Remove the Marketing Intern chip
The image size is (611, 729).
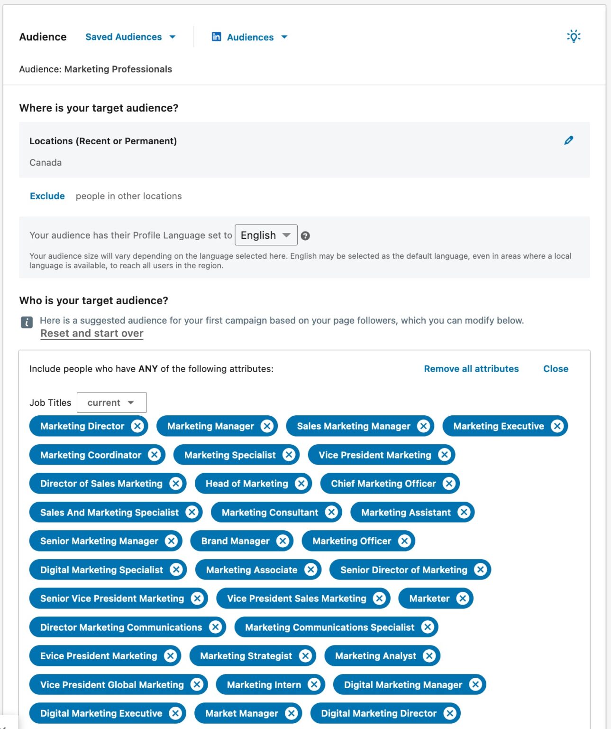tap(313, 684)
